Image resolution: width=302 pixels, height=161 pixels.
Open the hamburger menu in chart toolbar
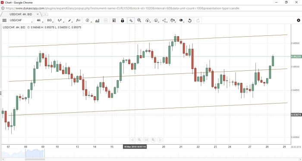4,20
